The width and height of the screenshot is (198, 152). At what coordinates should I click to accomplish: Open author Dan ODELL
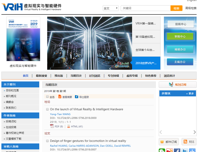tap(107, 146)
